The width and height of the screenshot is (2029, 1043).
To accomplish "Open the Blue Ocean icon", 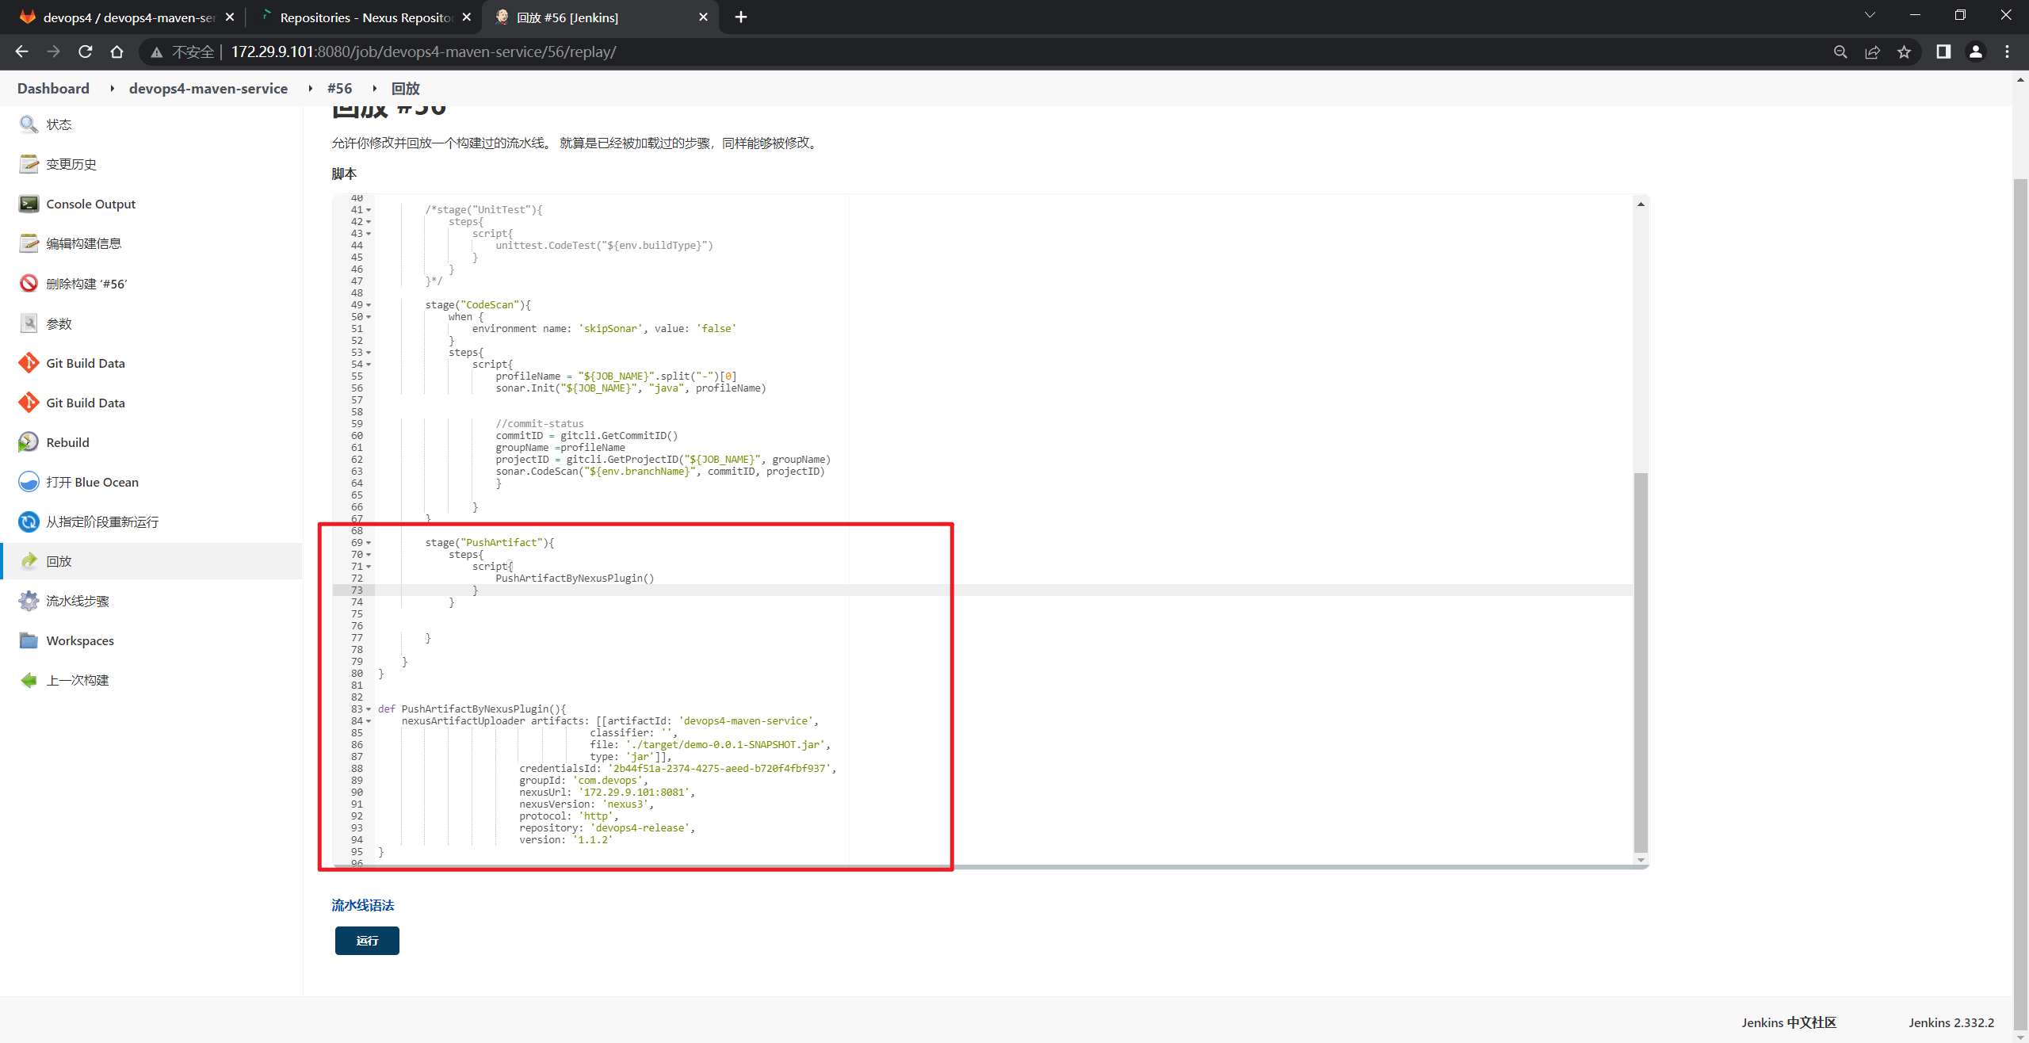I will pos(29,481).
